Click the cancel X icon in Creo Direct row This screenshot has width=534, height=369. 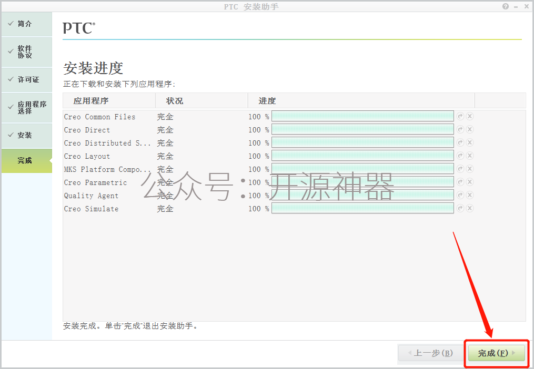(470, 129)
